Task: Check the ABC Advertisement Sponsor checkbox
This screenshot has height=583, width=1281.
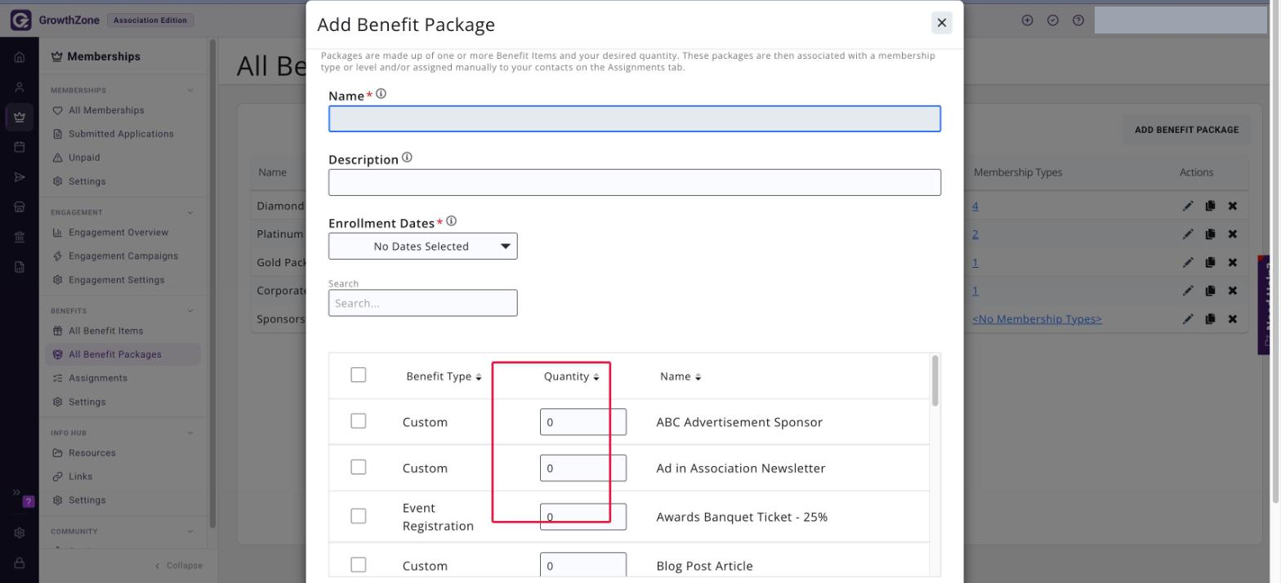Action: click(x=358, y=421)
